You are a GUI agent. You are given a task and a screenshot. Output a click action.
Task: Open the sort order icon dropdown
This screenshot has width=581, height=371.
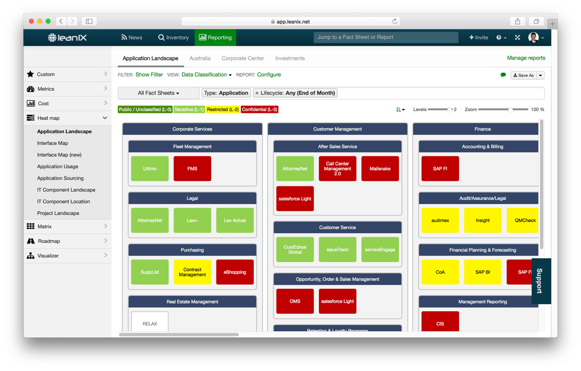click(x=400, y=109)
